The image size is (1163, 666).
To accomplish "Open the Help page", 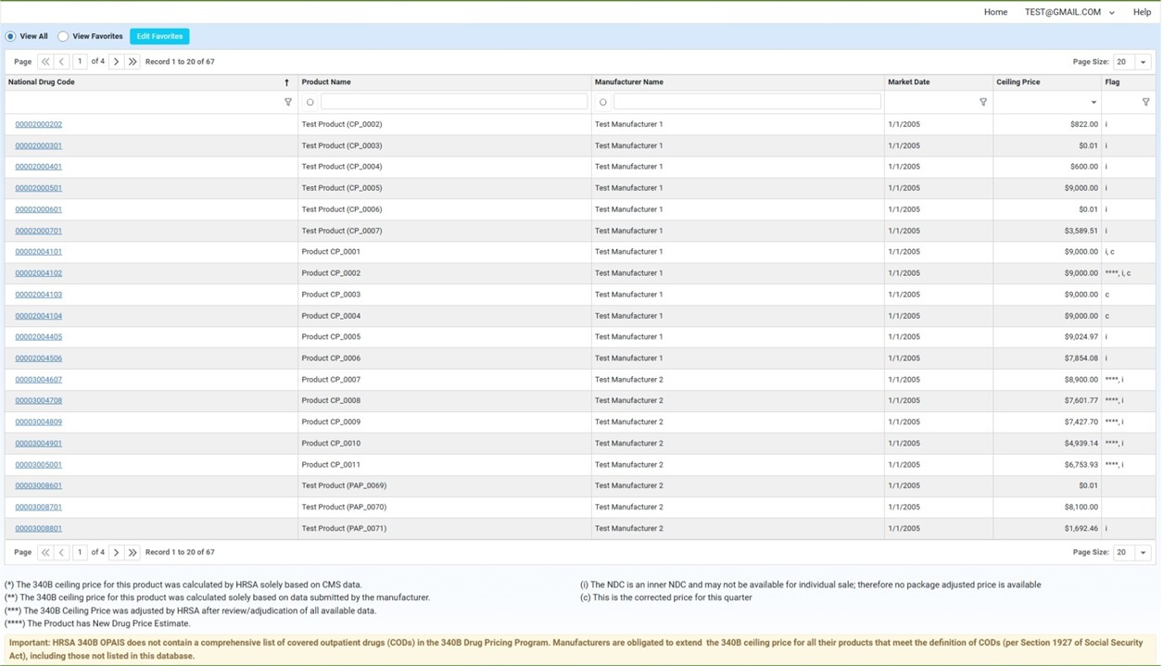I will tap(1142, 12).
